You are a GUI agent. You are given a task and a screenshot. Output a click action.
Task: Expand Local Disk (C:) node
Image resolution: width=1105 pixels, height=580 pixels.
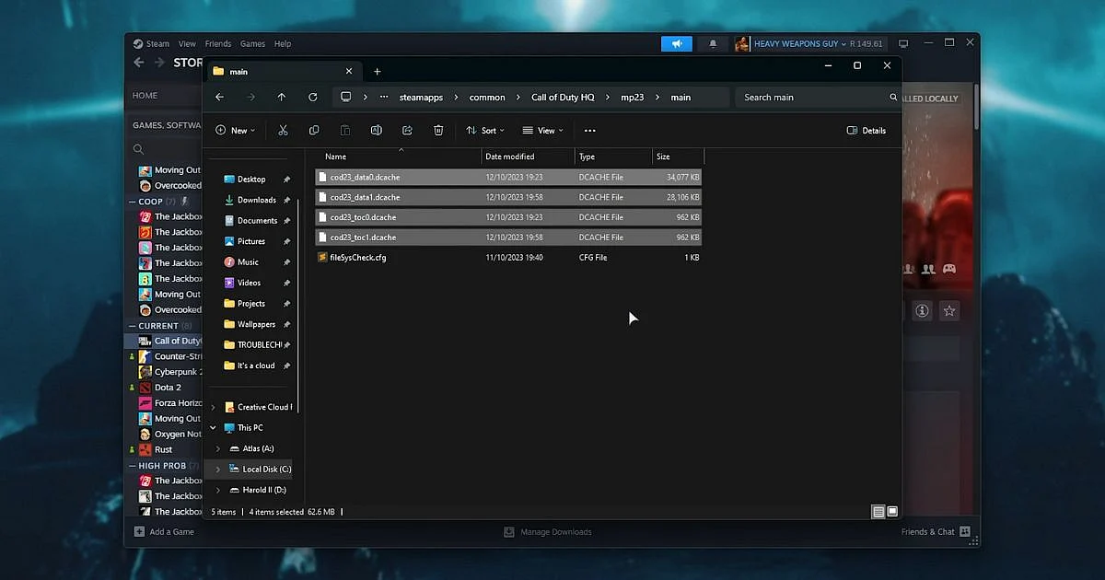pos(218,469)
